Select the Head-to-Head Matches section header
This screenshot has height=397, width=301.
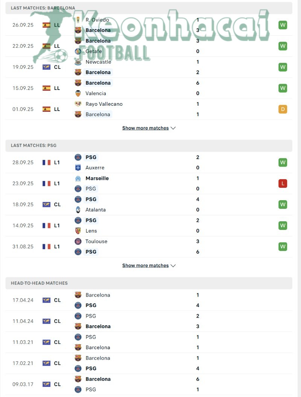tap(39, 283)
